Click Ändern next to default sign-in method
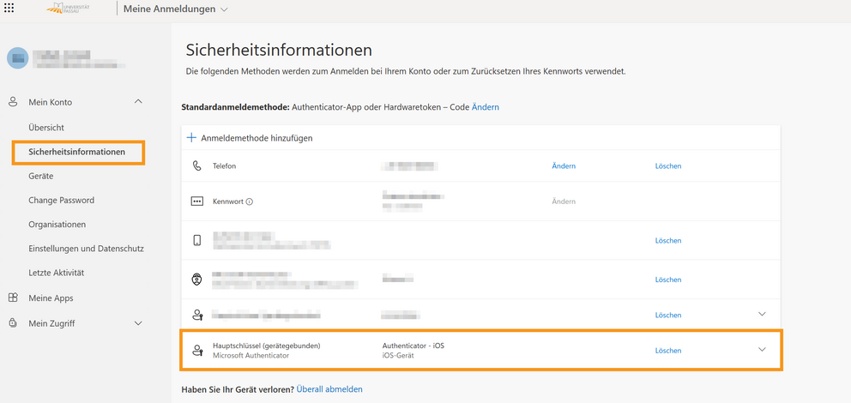The height and width of the screenshot is (403, 851). (485, 107)
